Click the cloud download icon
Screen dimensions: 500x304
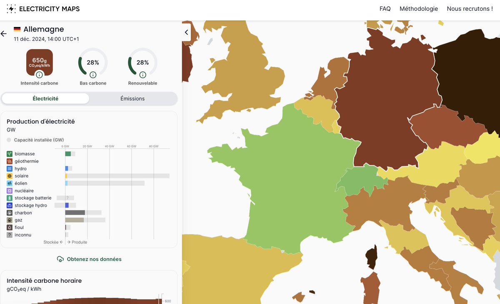(x=60, y=259)
